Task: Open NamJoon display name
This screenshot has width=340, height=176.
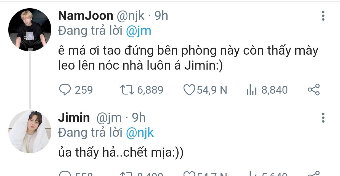Action: (86, 16)
